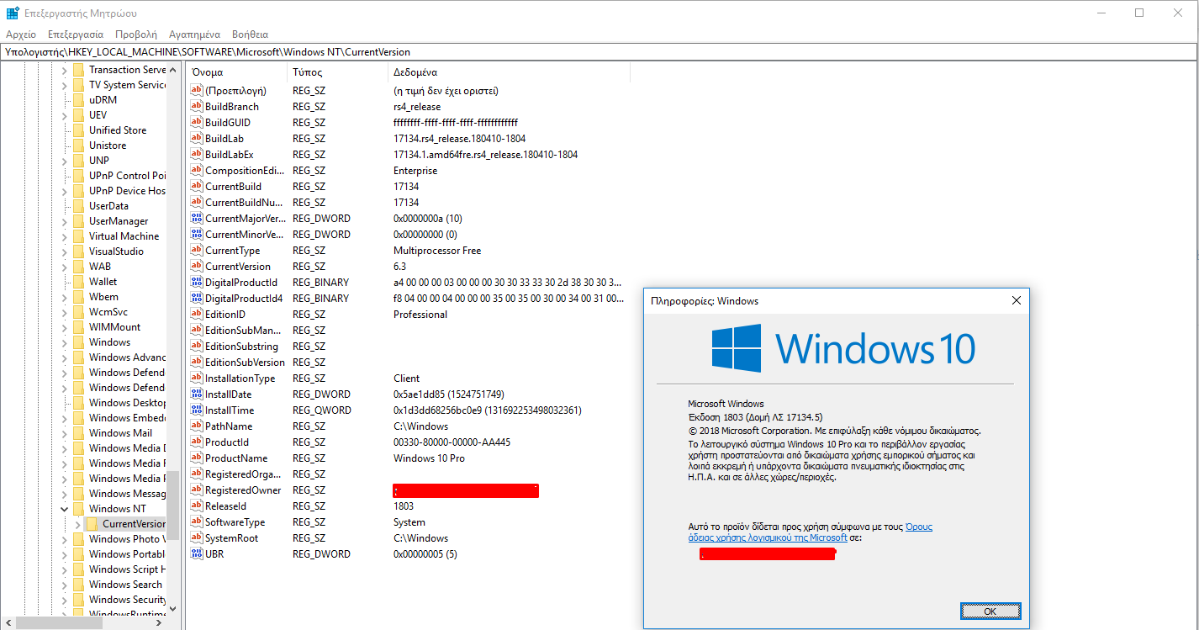Click the CurrentMajorVersionNumber DWORD icon
Screen dimensions: 1199x630
pos(197,219)
